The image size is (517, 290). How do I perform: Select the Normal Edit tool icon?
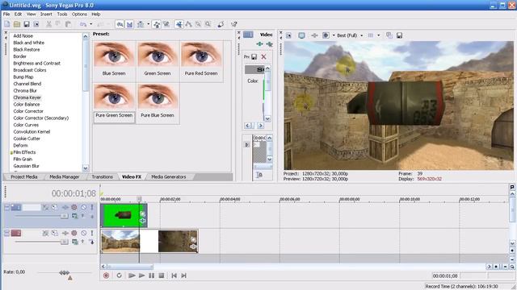tap(179, 24)
